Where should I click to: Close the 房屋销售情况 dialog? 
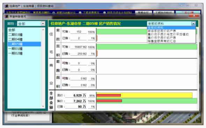click(x=194, y=15)
